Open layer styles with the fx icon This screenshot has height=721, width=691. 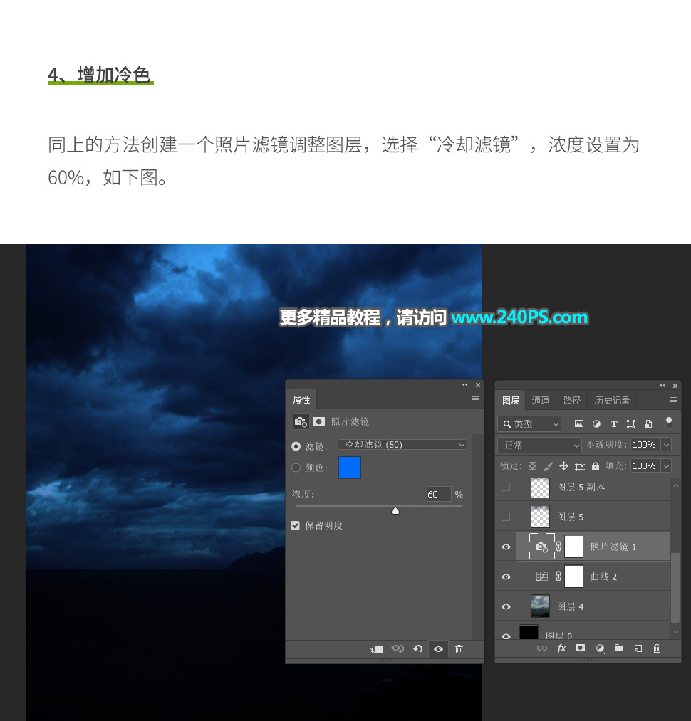click(561, 648)
